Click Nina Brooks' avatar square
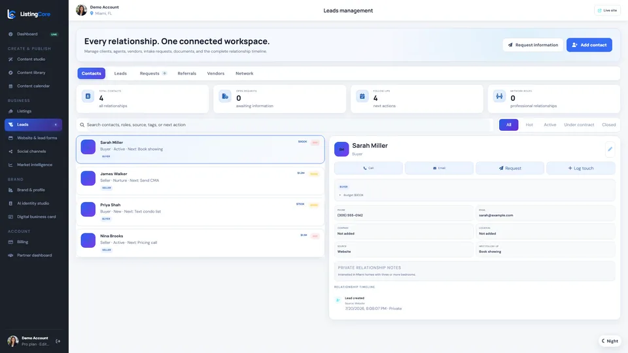This screenshot has width=628, height=353. [x=88, y=240]
